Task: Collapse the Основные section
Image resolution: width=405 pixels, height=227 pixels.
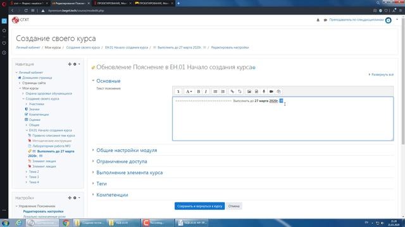Action: pyautogui.click(x=108, y=81)
